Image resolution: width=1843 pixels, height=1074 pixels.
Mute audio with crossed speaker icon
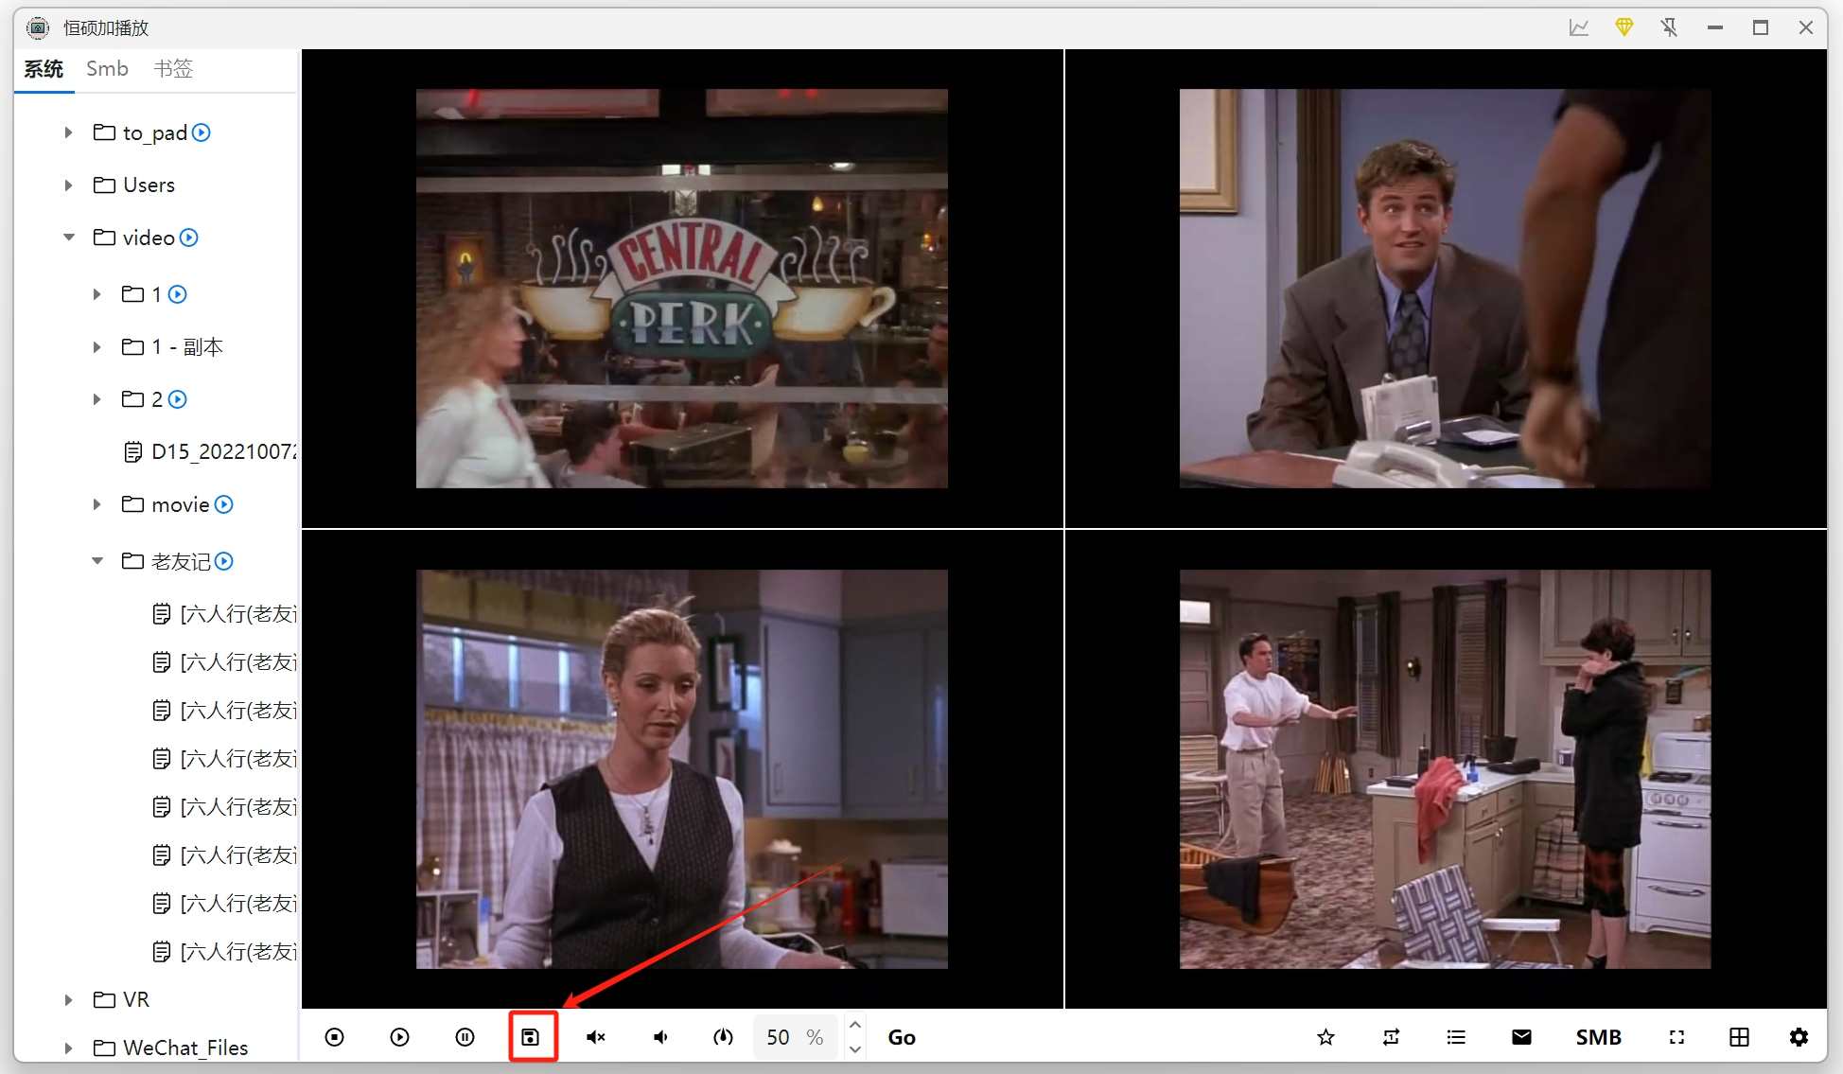[595, 1037]
